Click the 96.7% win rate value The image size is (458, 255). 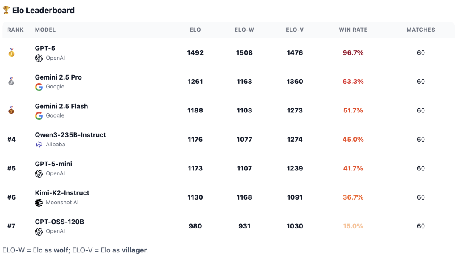(353, 53)
